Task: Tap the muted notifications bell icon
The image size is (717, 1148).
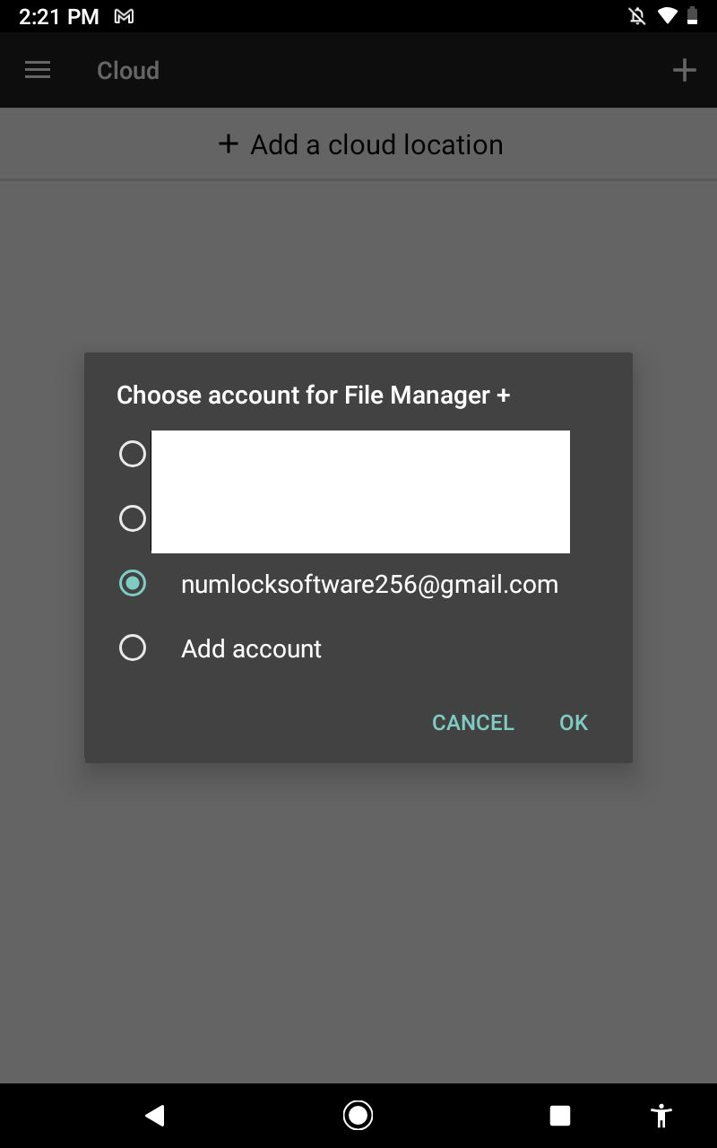Action: (x=637, y=16)
